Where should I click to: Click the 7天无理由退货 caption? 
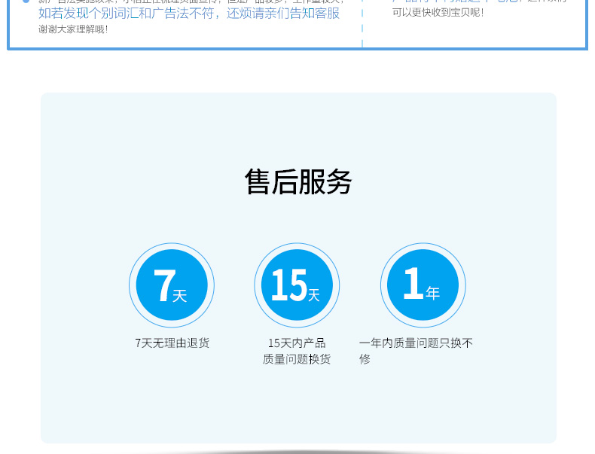(172, 343)
